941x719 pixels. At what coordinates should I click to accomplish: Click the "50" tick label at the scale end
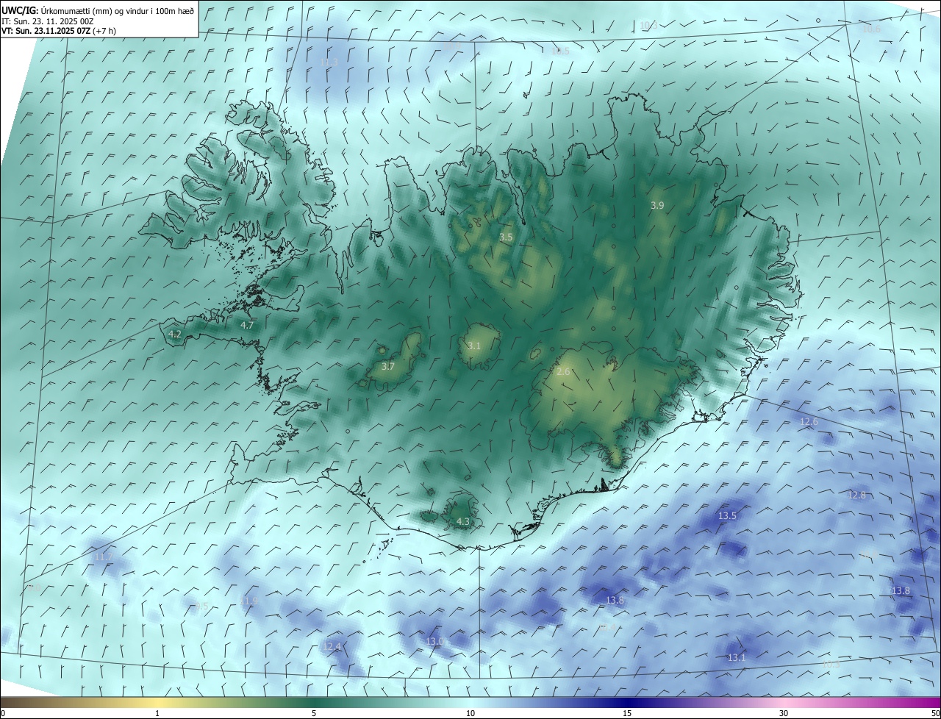(935, 713)
